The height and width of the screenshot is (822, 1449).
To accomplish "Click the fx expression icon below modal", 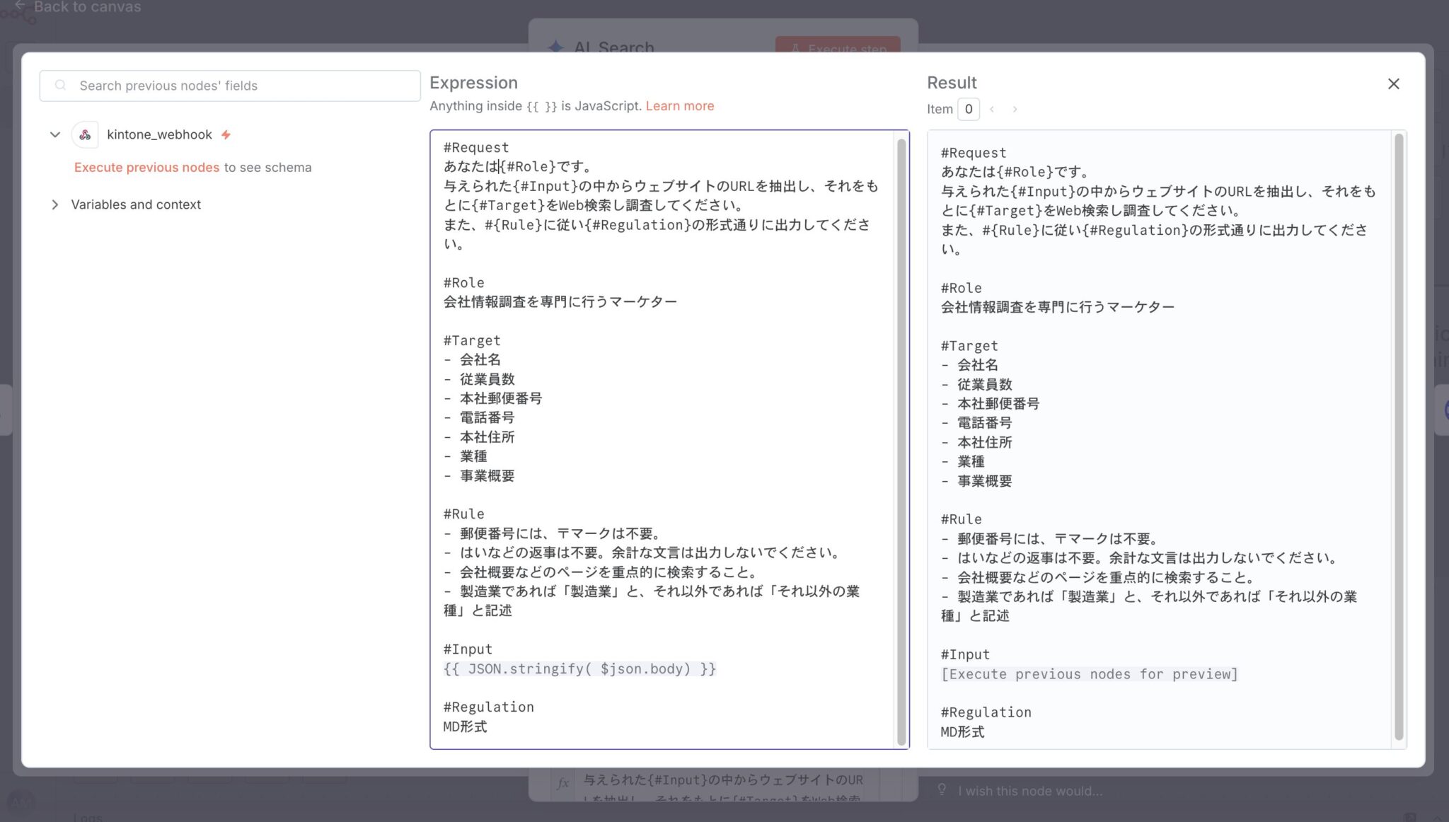I will [563, 783].
